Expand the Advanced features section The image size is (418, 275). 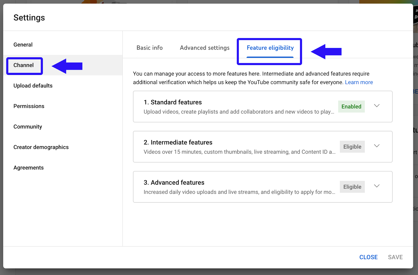tap(377, 186)
